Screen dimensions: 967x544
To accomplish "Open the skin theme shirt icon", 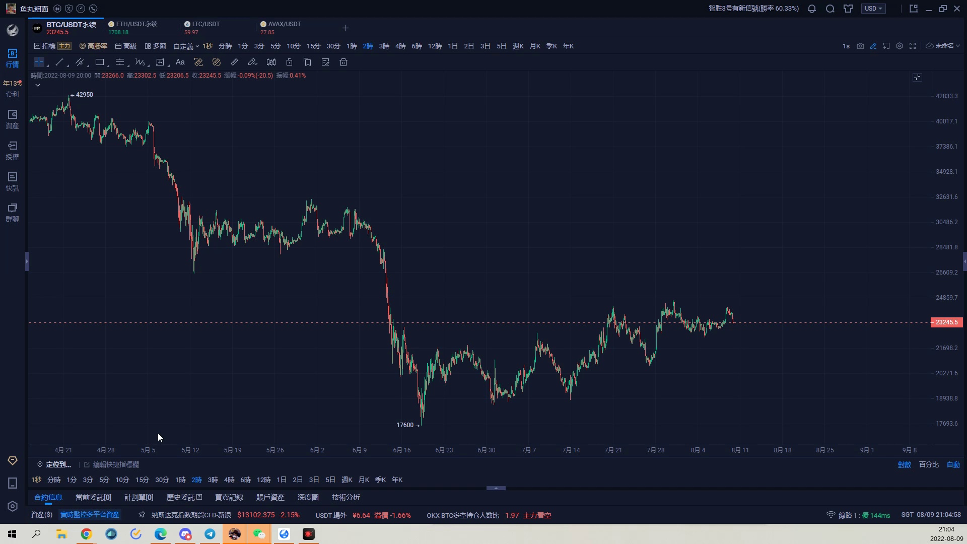I will [x=848, y=9].
